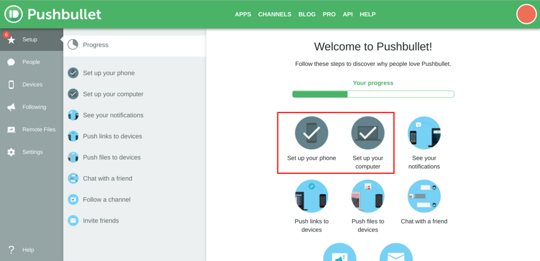Screen dimensions: 540x261
Task: Click the Following megaphone icon
Action: [12, 107]
